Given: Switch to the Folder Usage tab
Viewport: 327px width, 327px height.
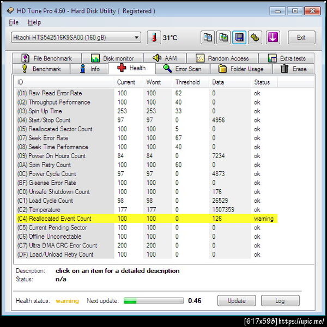Looking at the screenshot, I should (x=241, y=69).
